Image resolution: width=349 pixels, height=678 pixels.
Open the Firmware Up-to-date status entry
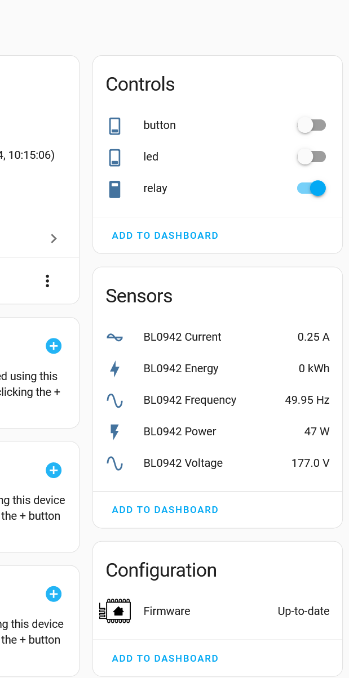tap(303, 611)
